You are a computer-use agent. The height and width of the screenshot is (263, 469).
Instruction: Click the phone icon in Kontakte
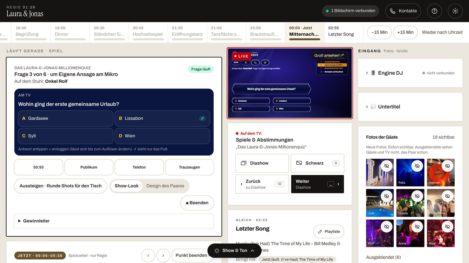coord(392,11)
